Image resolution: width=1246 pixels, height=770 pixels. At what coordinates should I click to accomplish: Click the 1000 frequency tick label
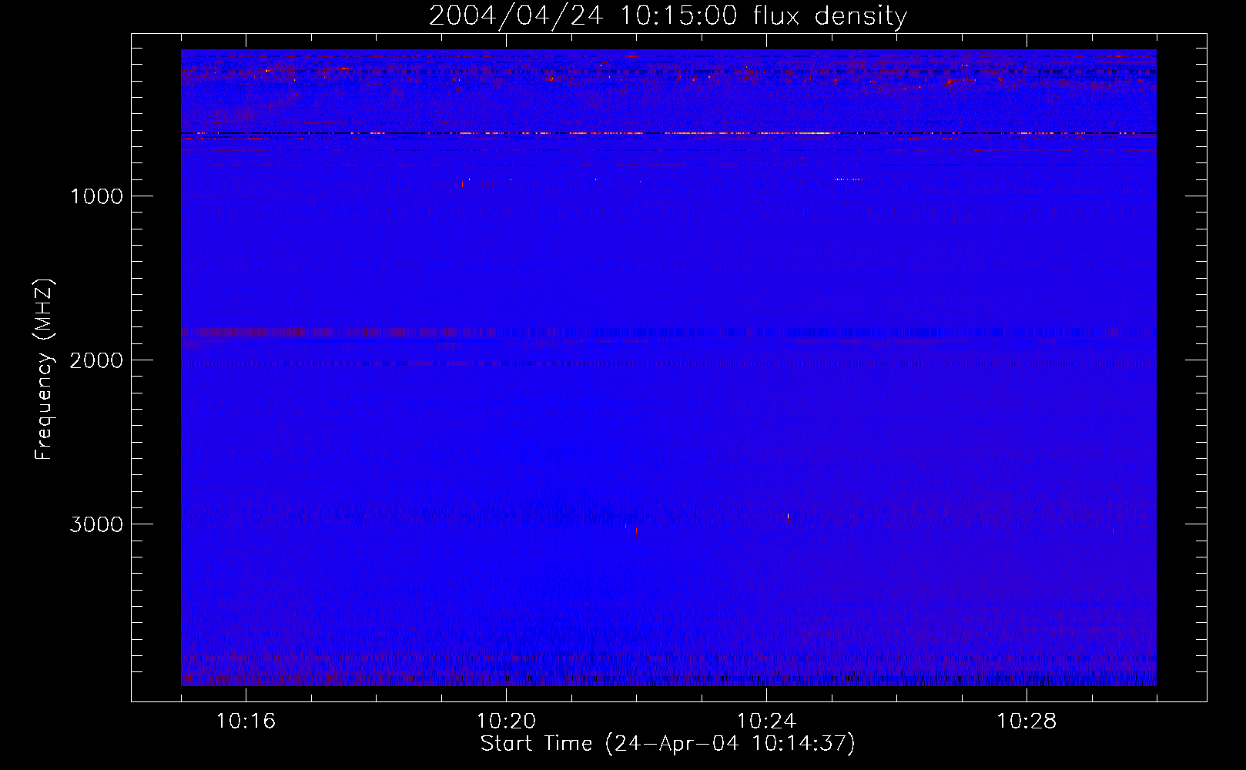click(x=96, y=196)
